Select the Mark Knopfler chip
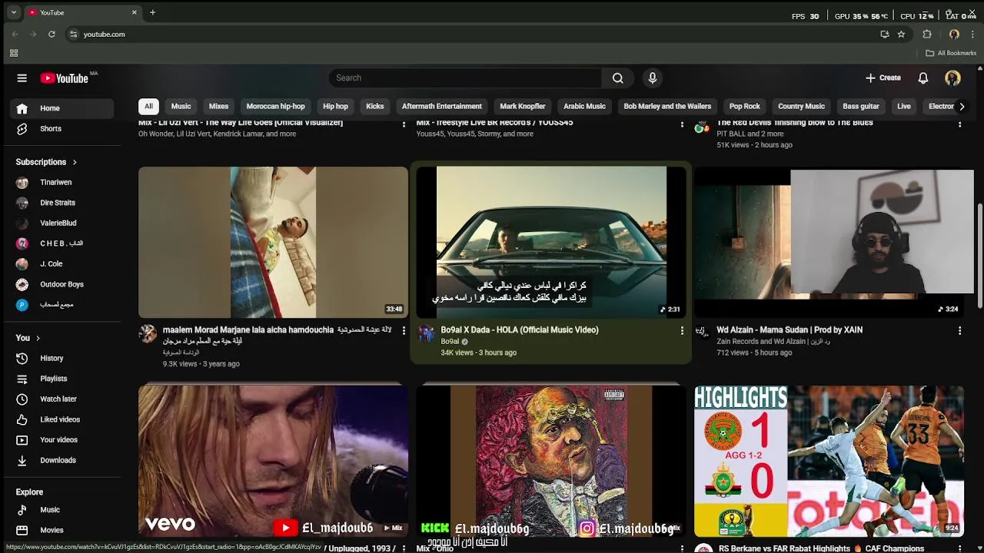 click(x=523, y=106)
